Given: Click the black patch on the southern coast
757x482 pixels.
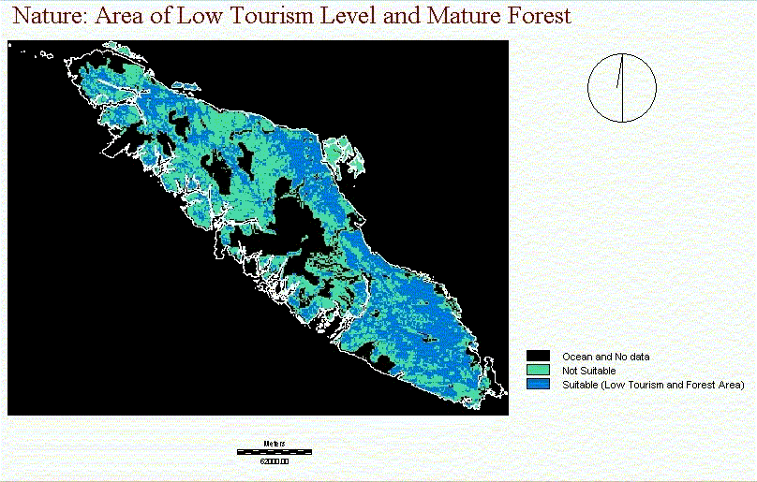Looking at the screenshot, I should 381,358.
